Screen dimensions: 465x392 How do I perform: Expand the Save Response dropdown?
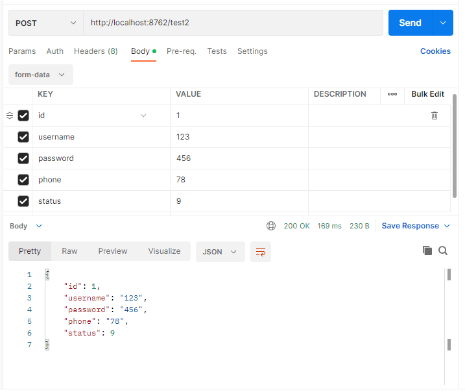click(x=416, y=226)
